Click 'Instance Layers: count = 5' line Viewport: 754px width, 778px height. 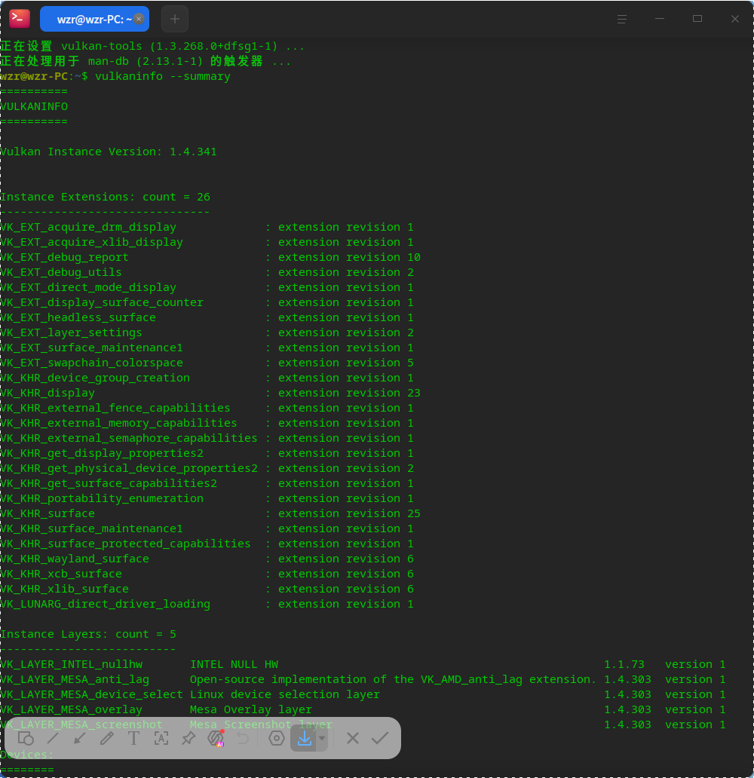coord(88,634)
